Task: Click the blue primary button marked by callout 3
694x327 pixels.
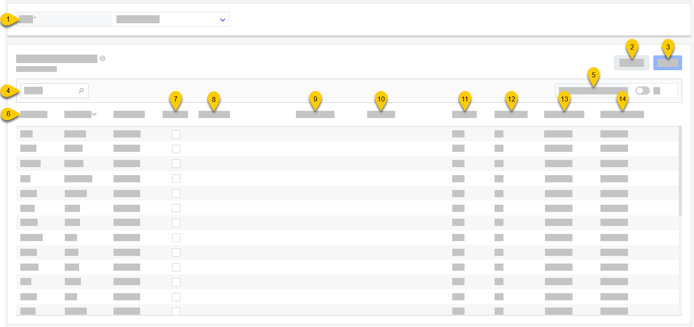Action: (x=667, y=63)
